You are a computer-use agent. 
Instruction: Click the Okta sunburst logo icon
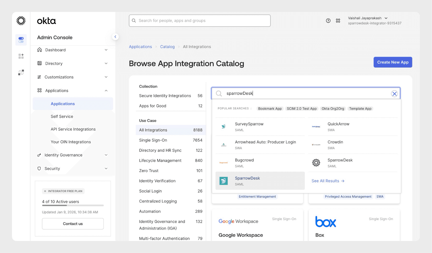click(21, 21)
